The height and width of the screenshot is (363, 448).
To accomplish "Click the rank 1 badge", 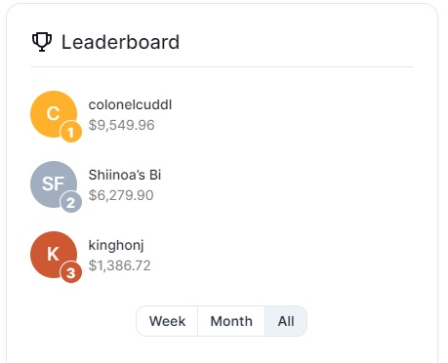I will point(71,132).
